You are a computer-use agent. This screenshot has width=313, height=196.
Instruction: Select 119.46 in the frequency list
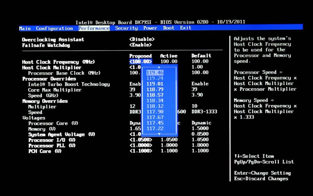pyautogui.click(x=155, y=73)
